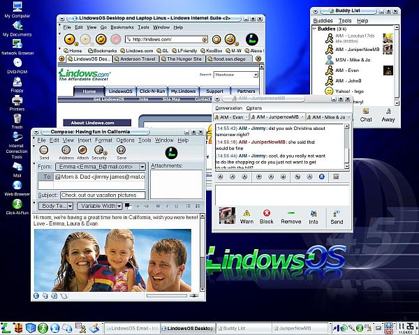Click Home bookmark in browser personal toolbar
The height and width of the screenshot is (335, 419).
pyautogui.click(x=73, y=50)
